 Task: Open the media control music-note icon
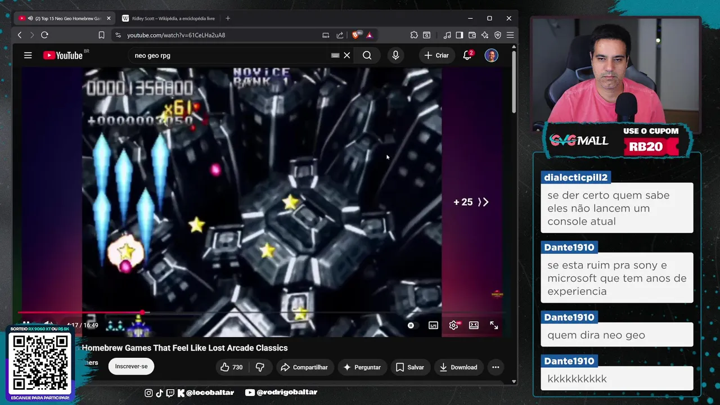[447, 35]
